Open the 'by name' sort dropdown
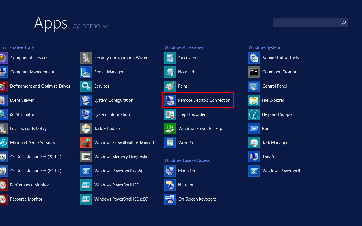The height and width of the screenshot is (226, 362). [90, 26]
